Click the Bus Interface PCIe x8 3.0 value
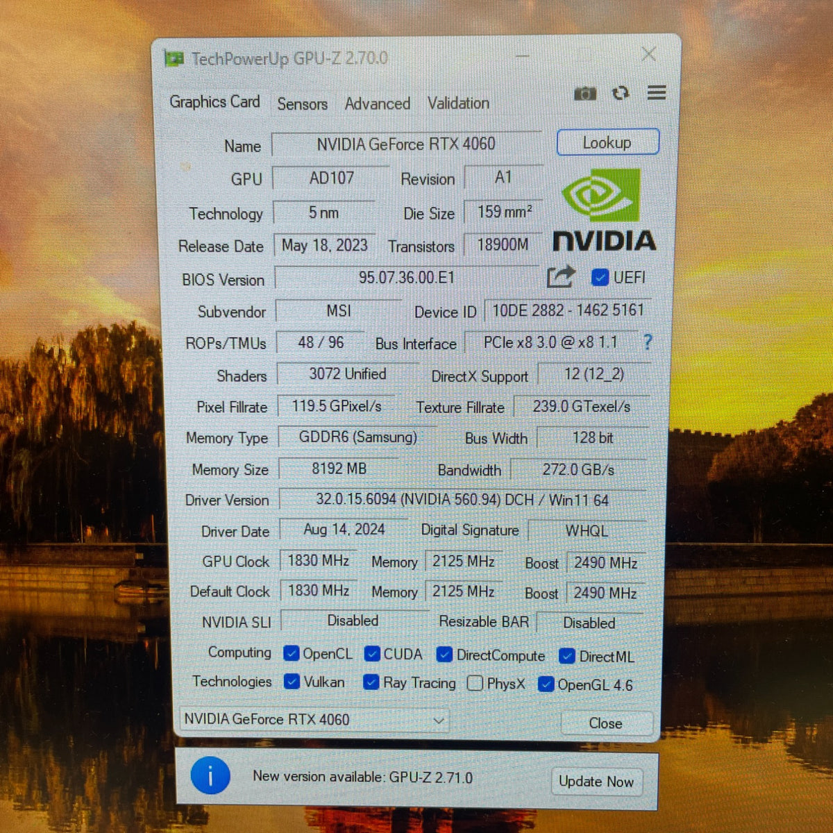Image resolution: width=833 pixels, height=833 pixels. pos(550,342)
